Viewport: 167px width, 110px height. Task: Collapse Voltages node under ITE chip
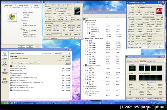(88, 24)
